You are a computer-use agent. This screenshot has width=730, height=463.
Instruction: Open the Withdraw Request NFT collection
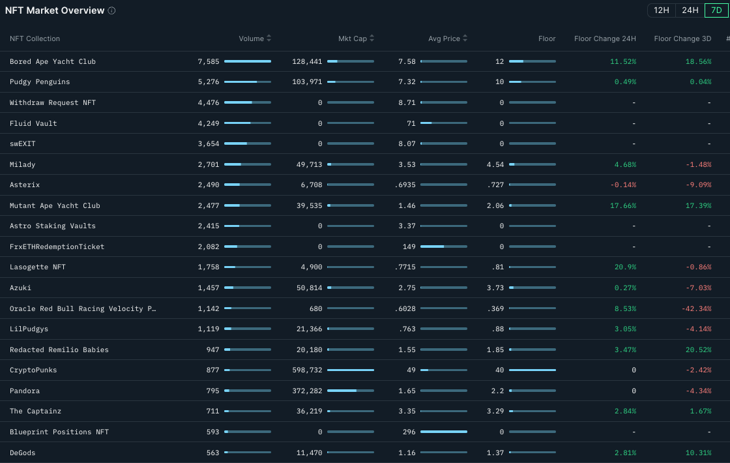(53, 102)
